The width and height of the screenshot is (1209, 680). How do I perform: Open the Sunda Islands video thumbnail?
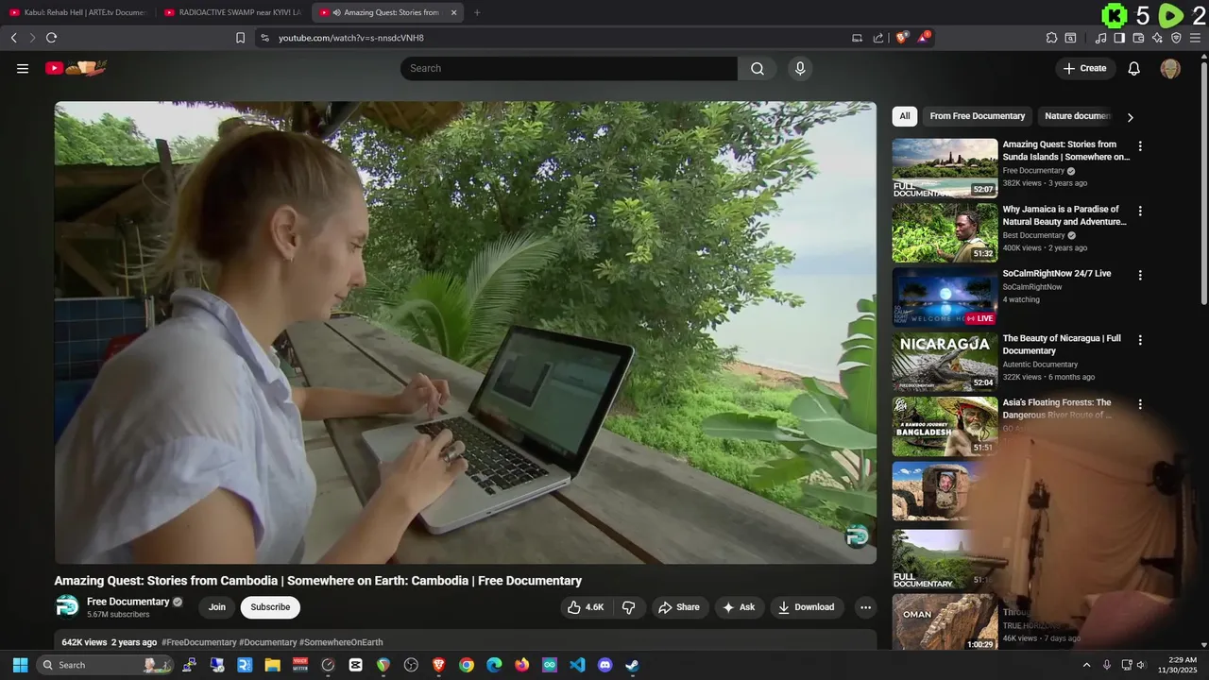click(945, 168)
